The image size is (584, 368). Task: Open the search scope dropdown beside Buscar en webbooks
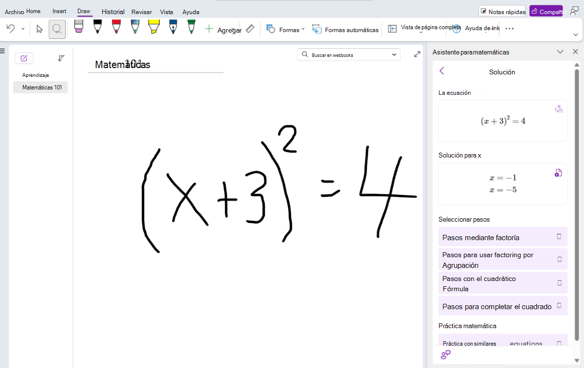(x=394, y=54)
